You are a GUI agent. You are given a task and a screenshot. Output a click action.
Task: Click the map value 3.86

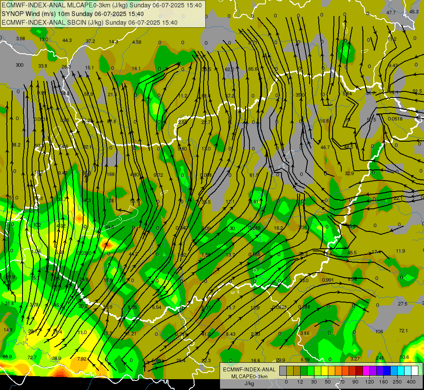click(x=305, y=333)
